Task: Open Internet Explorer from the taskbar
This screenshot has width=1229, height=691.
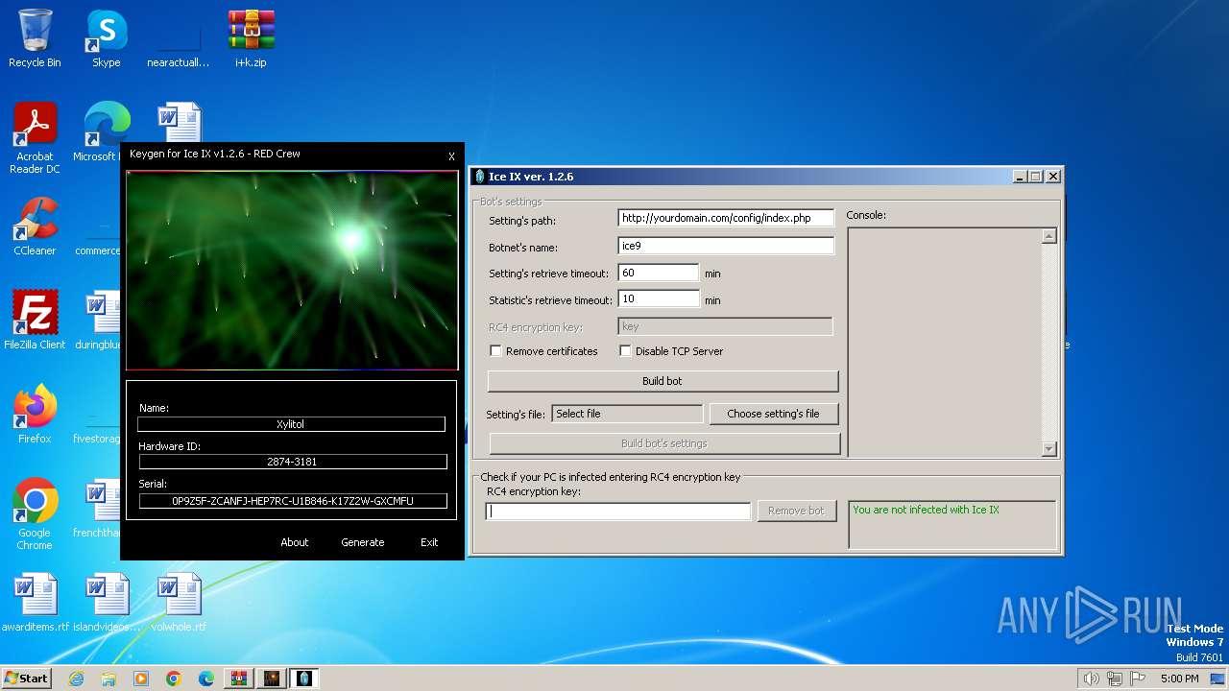Action: (x=77, y=679)
